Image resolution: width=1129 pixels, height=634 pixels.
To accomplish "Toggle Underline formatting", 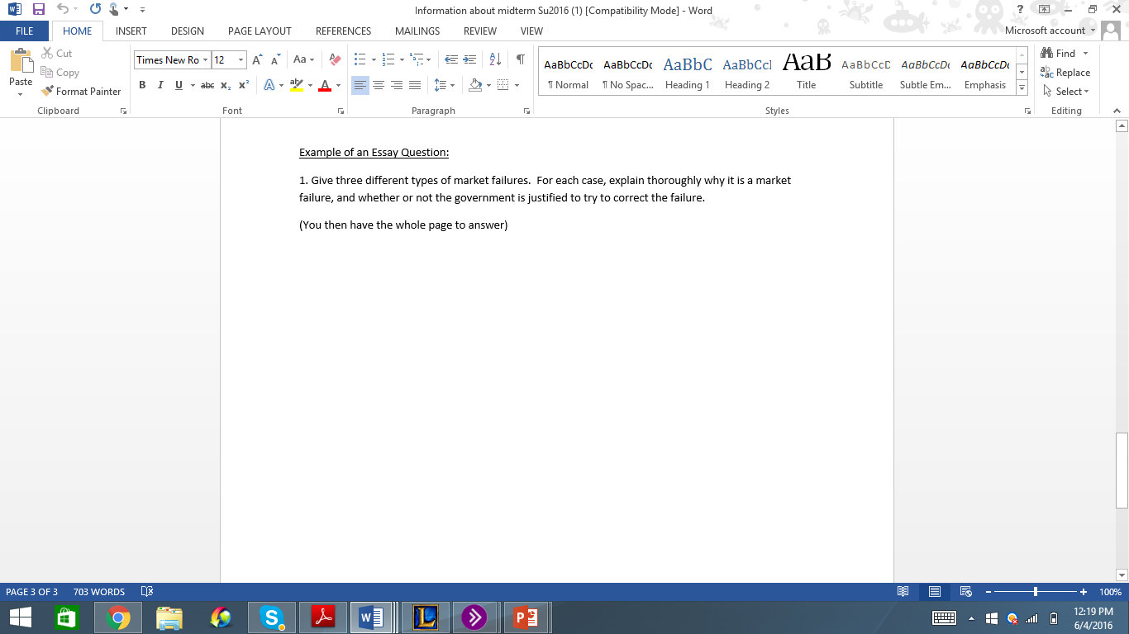I will (179, 85).
